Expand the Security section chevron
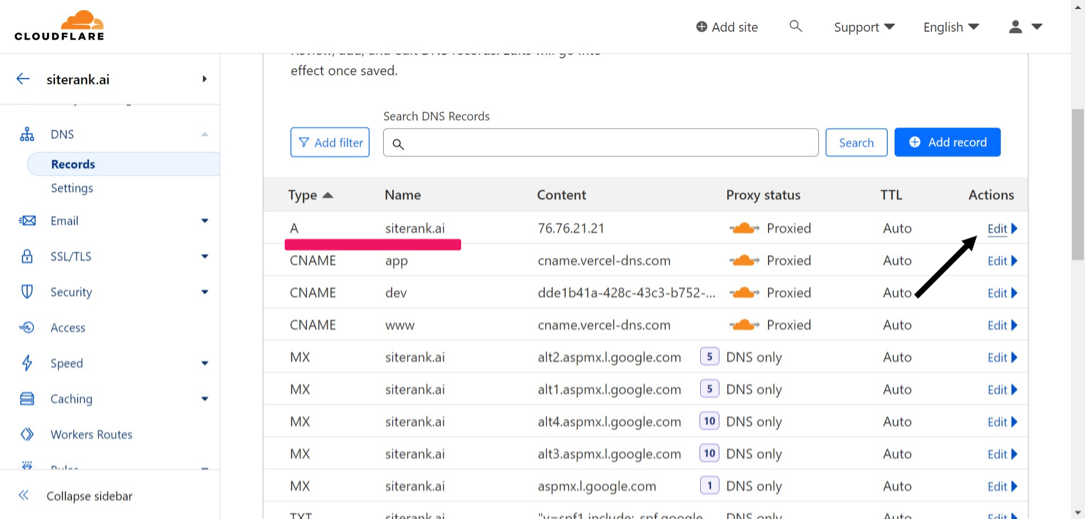This screenshot has height=519, width=1085. (x=205, y=291)
